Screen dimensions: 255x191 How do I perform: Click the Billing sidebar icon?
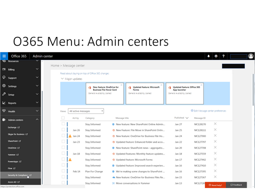click(x=4, y=69)
